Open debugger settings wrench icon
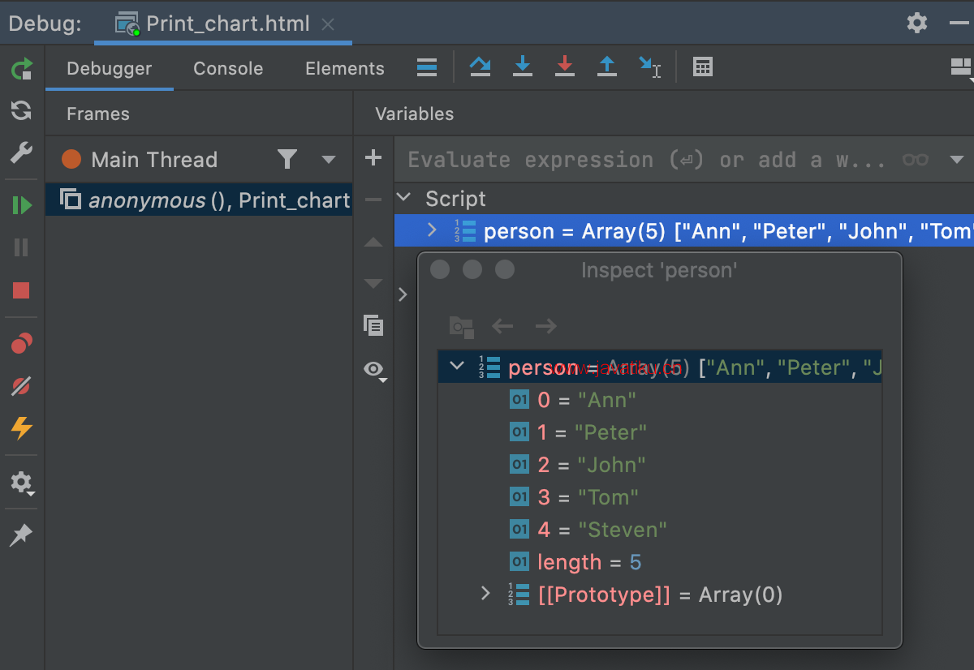Image resolution: width=974 pixels, height=670 pixels. 22,152
